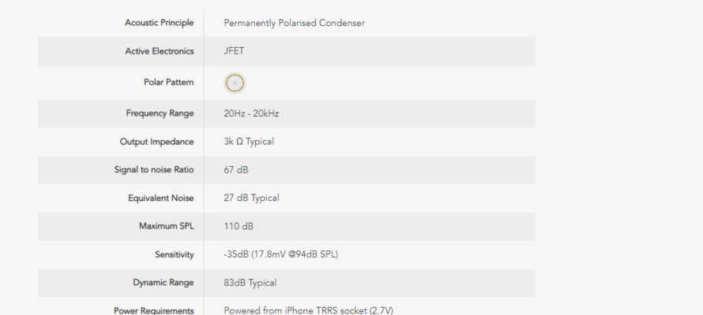Click the Output Impedance label
This screenshot has height=315, width=703.
[x=156, y=142]
